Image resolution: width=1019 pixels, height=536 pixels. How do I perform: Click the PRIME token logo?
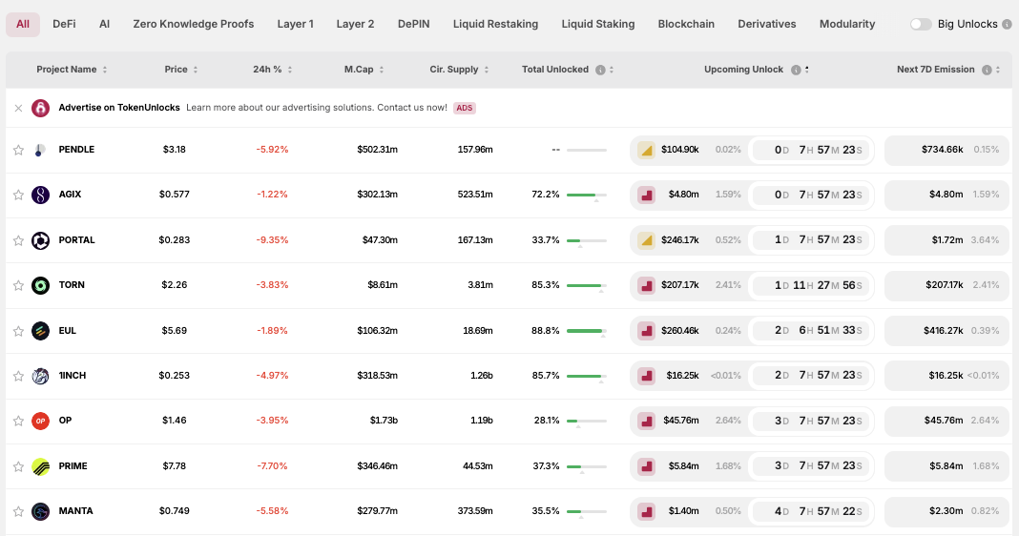coord(40,466)
